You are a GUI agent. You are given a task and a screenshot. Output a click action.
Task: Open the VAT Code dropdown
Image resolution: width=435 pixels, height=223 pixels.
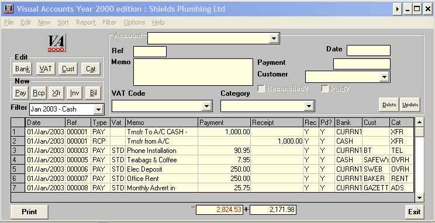[x=206, y=106]
